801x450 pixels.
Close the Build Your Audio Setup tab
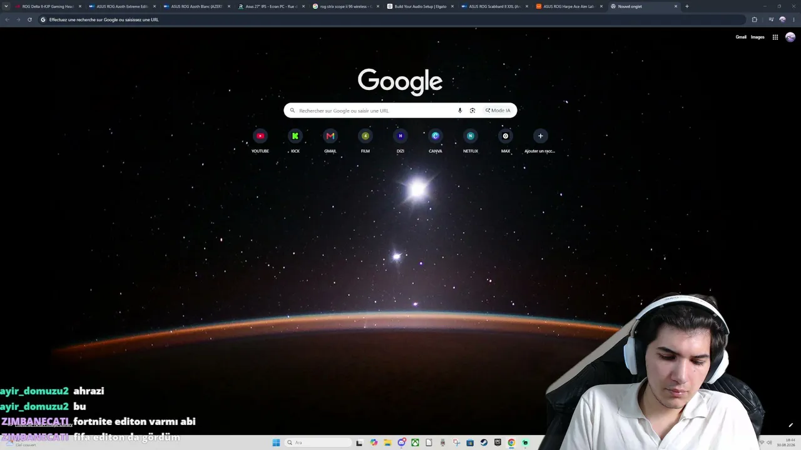point(452,6)
